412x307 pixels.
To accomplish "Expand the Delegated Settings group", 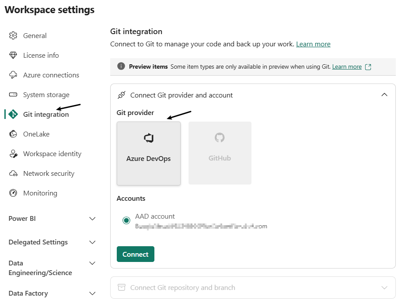I will tap(92, 242).
